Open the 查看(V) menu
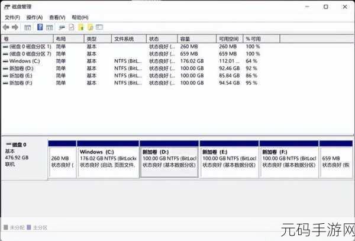 [x=57, y=17]
